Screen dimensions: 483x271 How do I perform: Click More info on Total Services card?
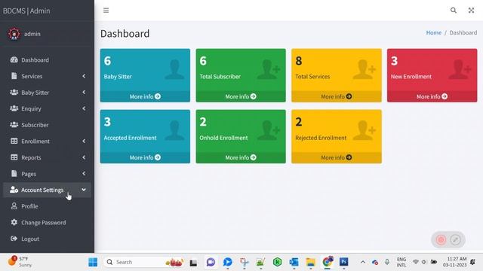[x=337, y=96]
